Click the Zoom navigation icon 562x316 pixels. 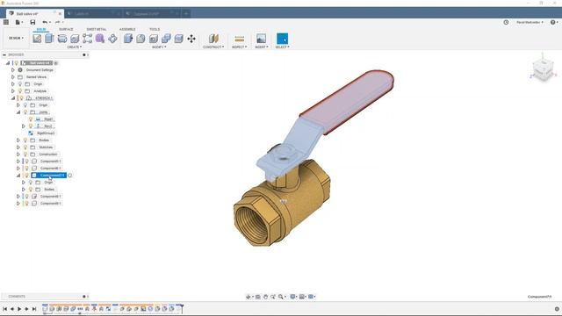[273, 297]
